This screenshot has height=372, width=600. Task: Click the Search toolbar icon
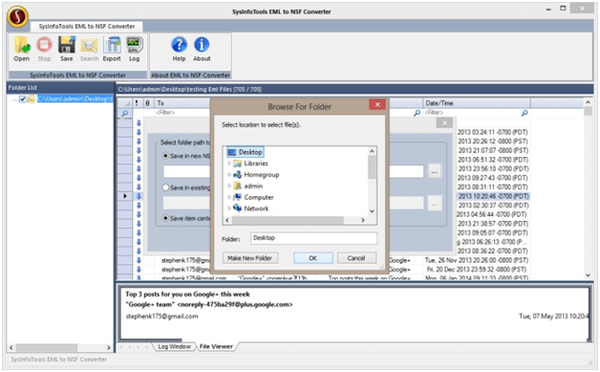tap(89, 46)
